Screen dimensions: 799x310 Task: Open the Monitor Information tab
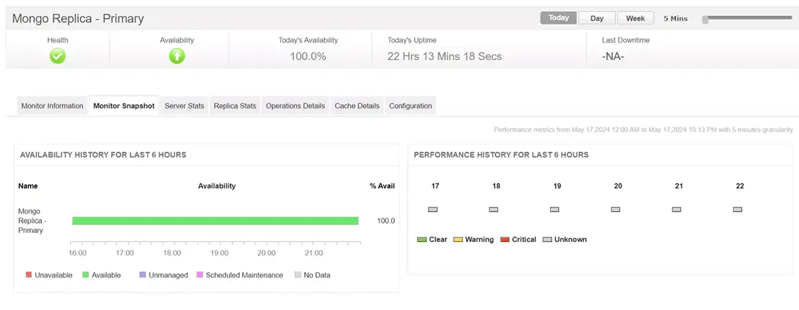[x=52, y=106]
